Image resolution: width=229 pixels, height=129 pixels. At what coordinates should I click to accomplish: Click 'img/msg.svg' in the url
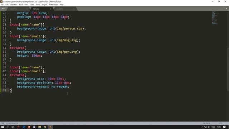pos(67,40)
